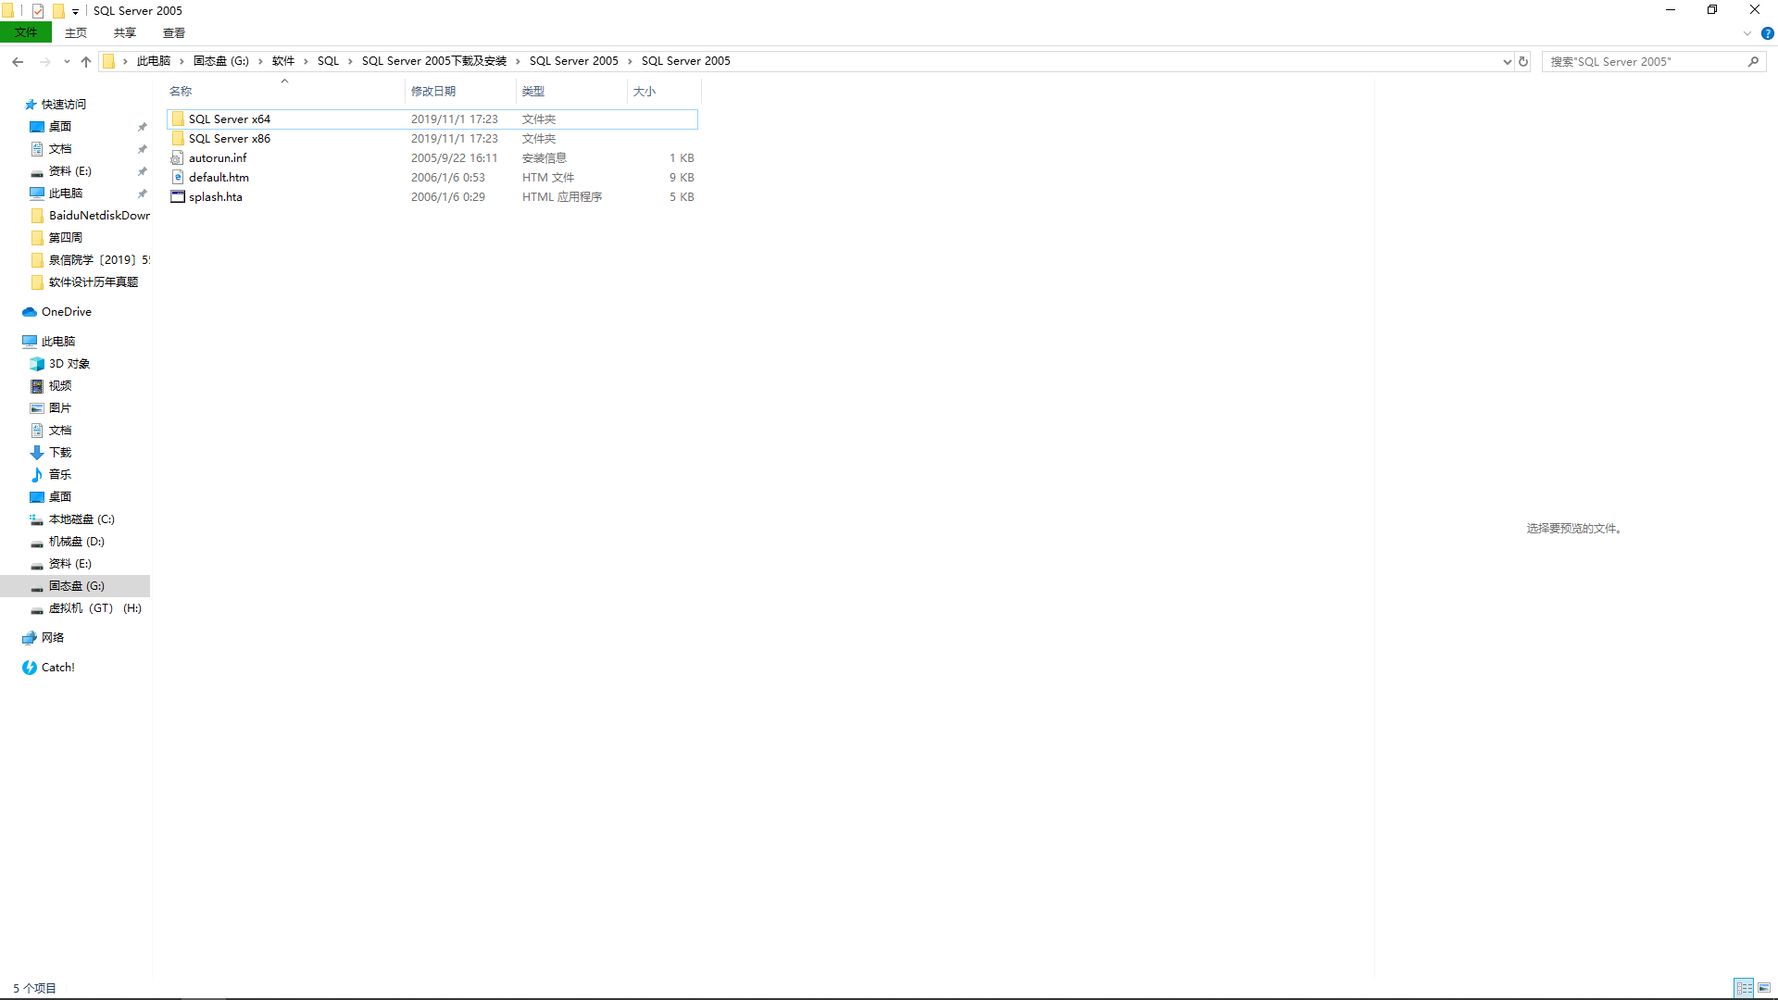The height and width of the screenshot is (1000, 1778).
Task: Navigate to 固态盘 (G:) breadcrumb
Action: (221, 62)
